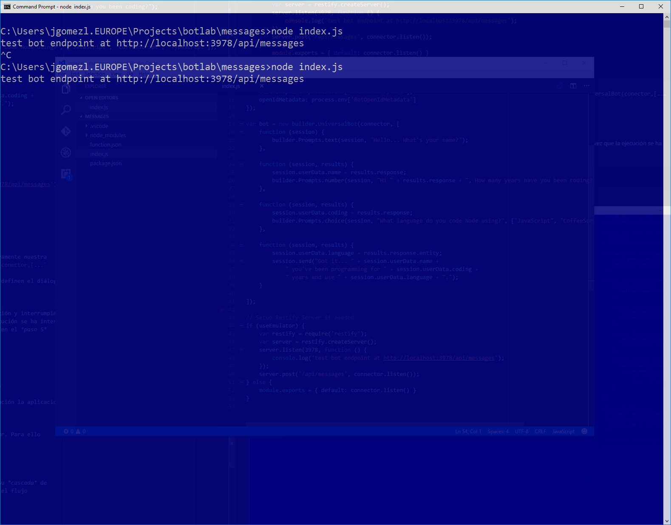Screen dimensions: 671x525
Task: Click 'JavaScript' language mode in VS Code status bar
Action: click(x=563, y=432)
